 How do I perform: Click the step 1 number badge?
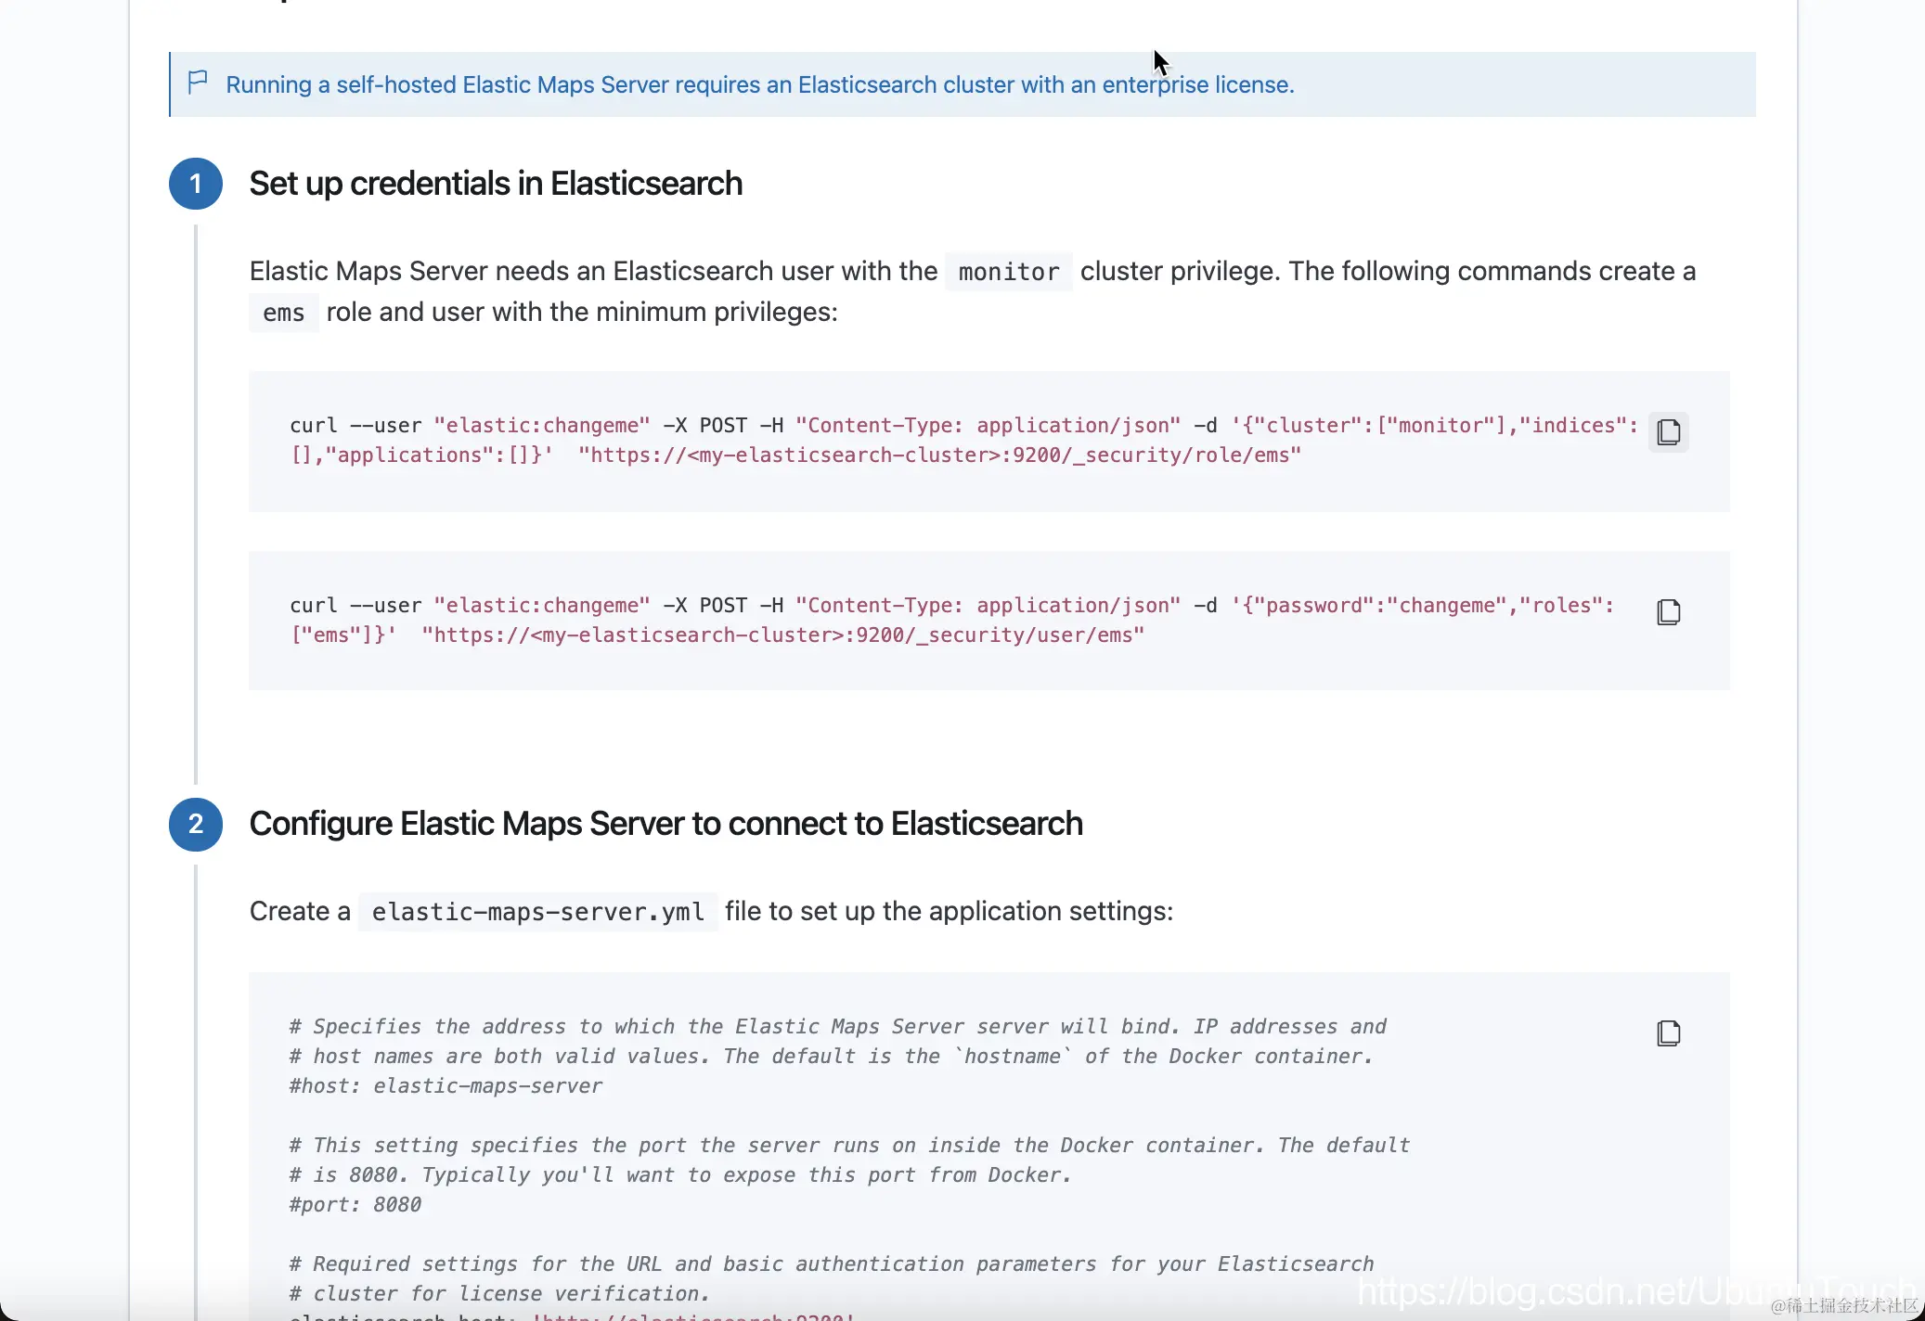[x=196, y=184]
